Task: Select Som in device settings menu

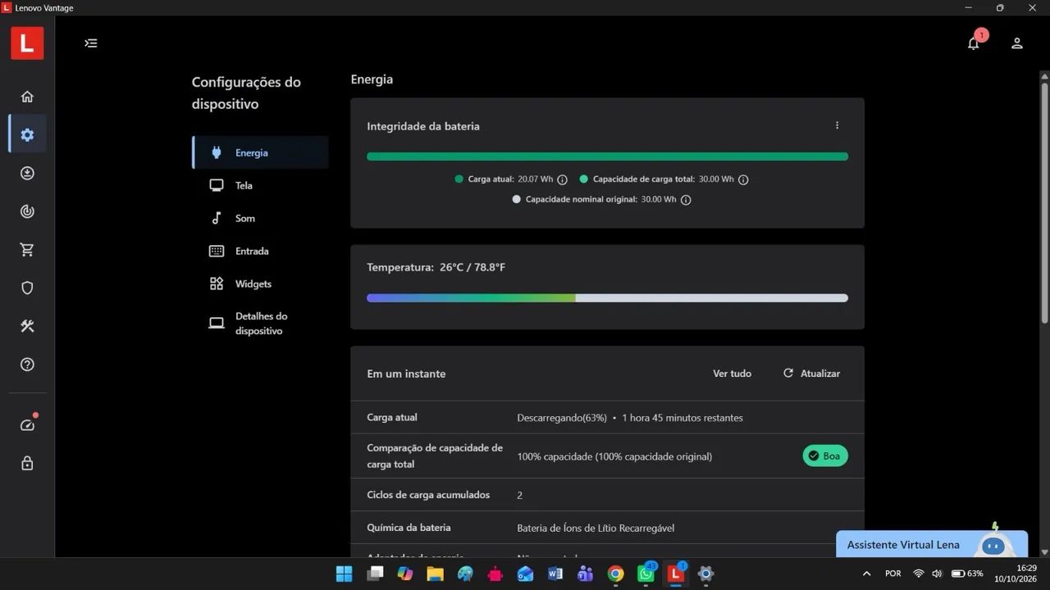Action: tap(260, 218)
